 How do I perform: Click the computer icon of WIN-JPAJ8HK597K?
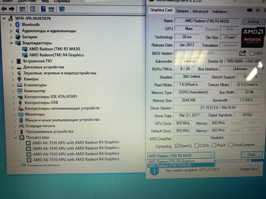[x=11, y=18]
